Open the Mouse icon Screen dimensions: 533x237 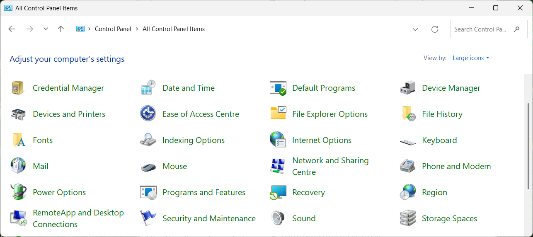point(148,166)
